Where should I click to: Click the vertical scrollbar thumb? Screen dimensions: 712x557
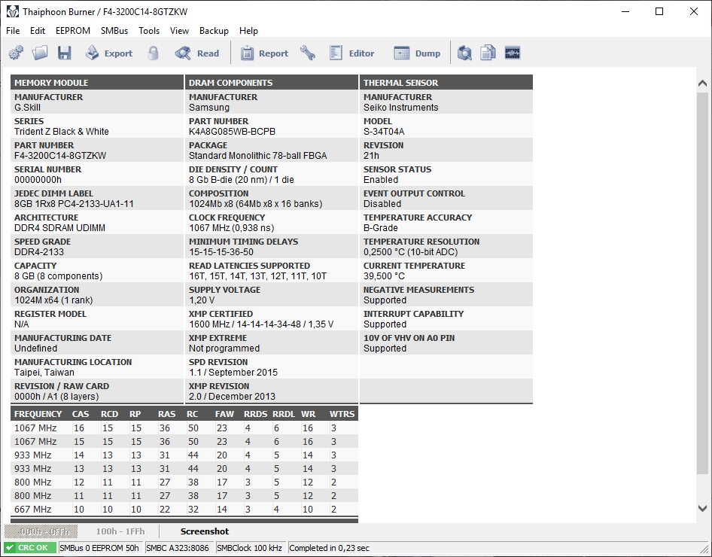coord(702,284)
